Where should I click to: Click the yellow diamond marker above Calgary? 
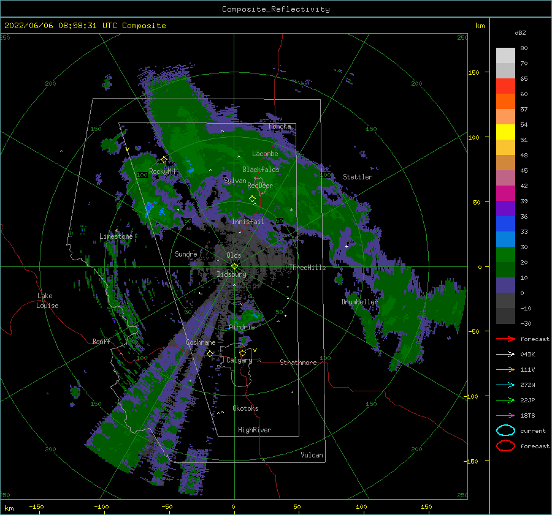click(242, 353)
